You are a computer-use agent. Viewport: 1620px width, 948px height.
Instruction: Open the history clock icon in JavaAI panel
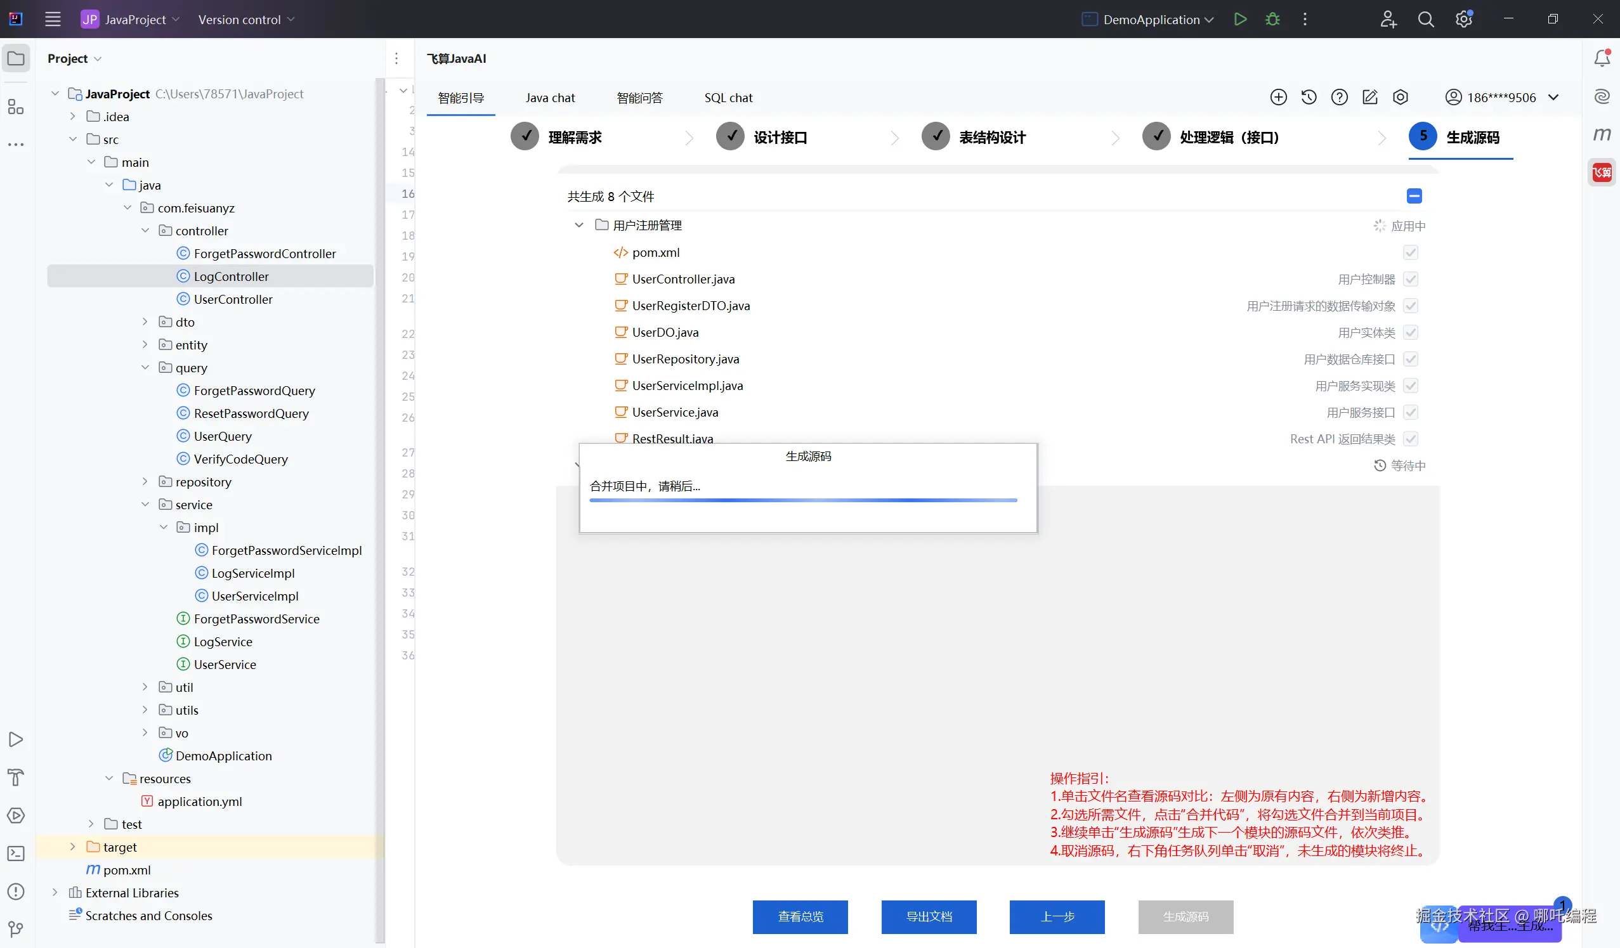pyautogui.click(x=1309, y=97)
